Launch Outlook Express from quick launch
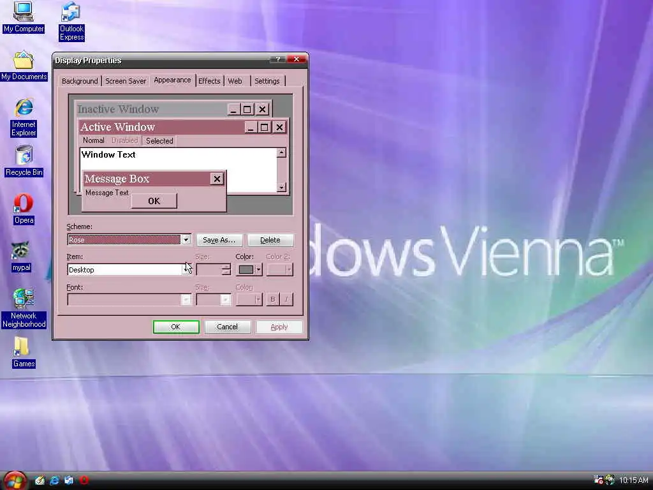The height and width of the screenshot is (490, 653). tap(69, 480)
